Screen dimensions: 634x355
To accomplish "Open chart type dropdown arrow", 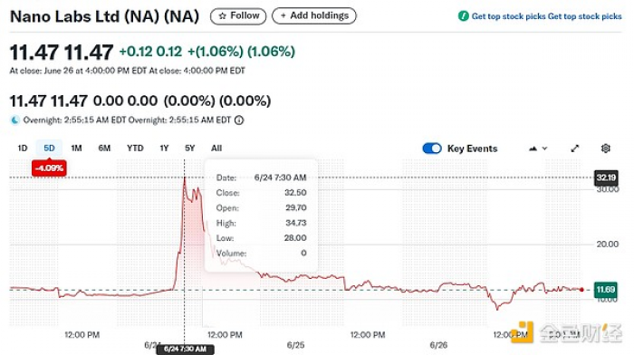I will tap(544, 149).
